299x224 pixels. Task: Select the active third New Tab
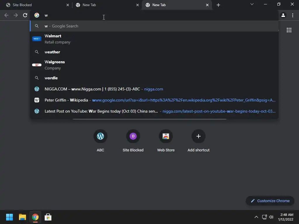click(177, 5)
